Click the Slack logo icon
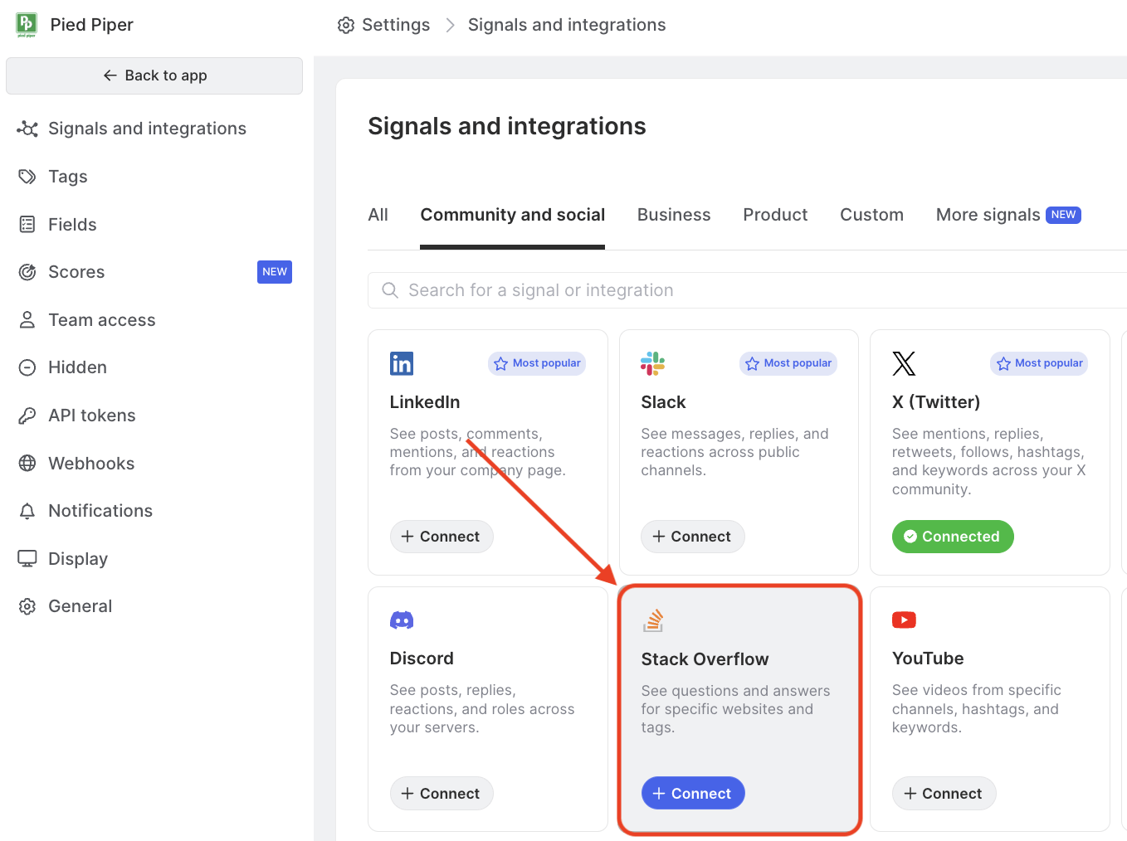 (653, 363)
